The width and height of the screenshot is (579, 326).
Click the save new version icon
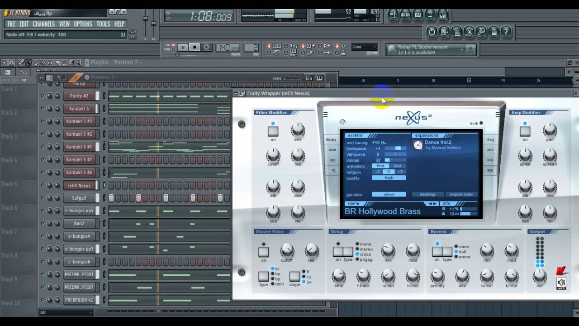(x=444, y=32)
